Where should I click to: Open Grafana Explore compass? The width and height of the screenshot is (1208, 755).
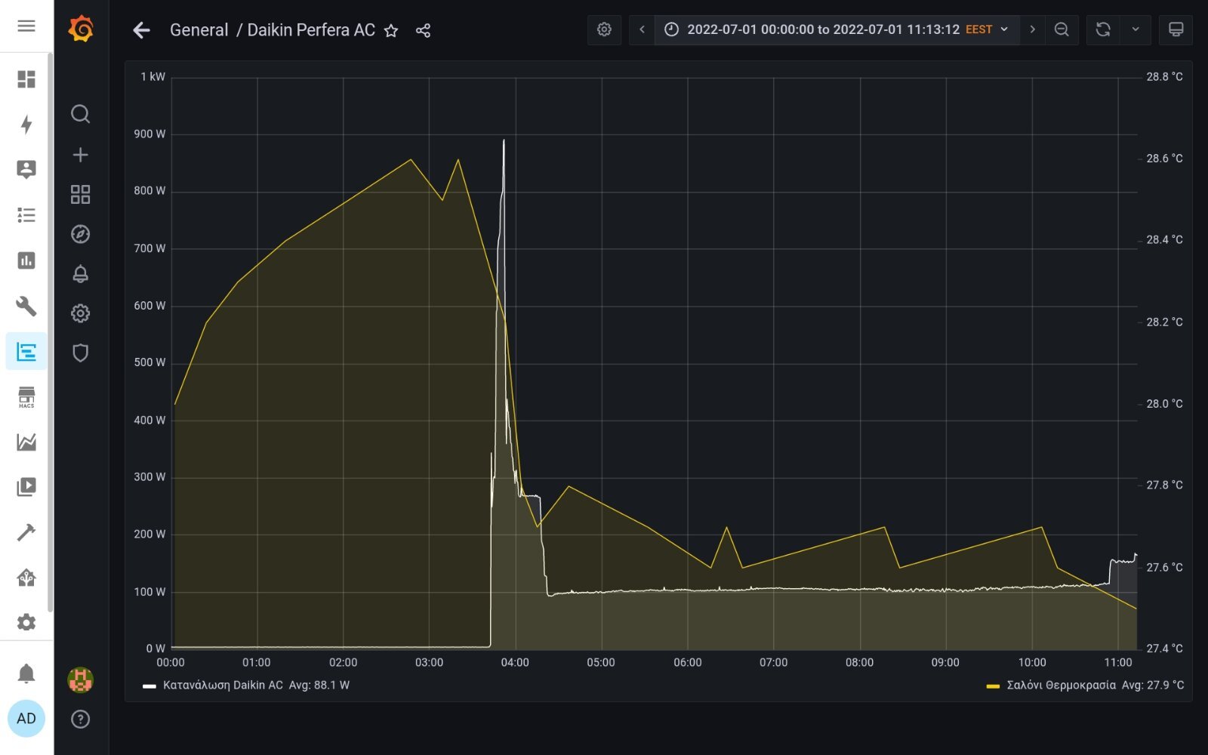80,234
